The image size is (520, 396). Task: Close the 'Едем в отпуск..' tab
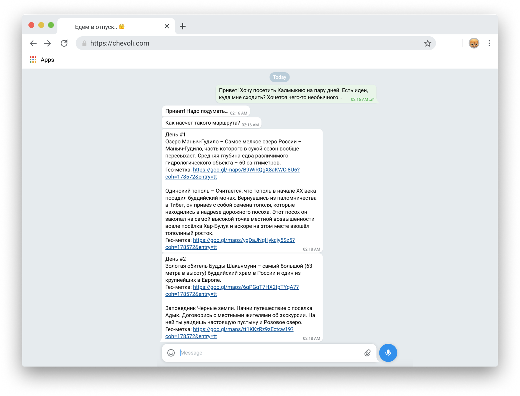167,26
